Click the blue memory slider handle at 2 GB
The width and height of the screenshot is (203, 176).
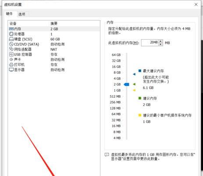[x=127, y=84]
